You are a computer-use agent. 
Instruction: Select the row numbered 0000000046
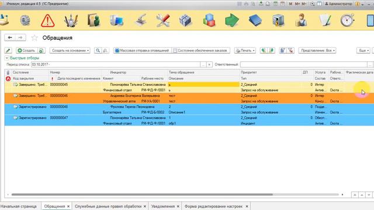189,99
